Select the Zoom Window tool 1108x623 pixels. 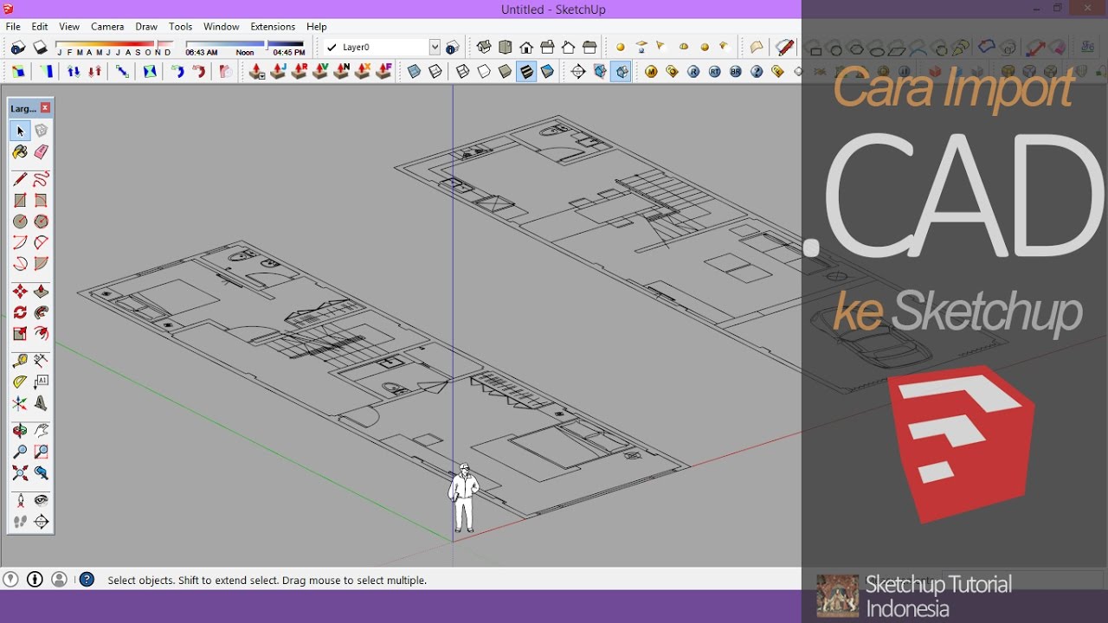[x=42, y=452]
